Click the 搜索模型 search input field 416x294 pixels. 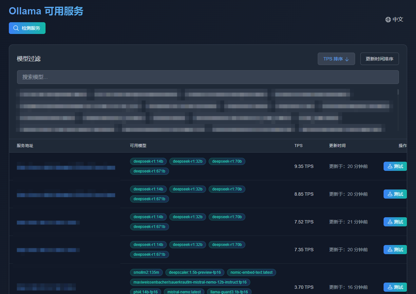(208, 77)
